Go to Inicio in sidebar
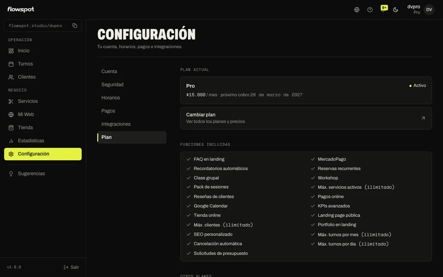 (x=43, y=51)
